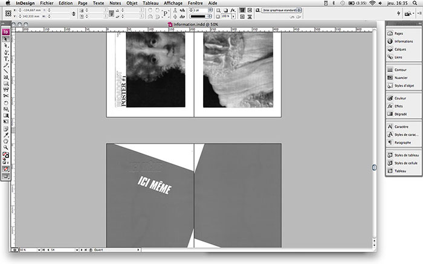Image resolution: width=423 pixels, height=264 pixels.
Task: Open the Objet menu
Action: pyautogui.click(x=131, y=3)
